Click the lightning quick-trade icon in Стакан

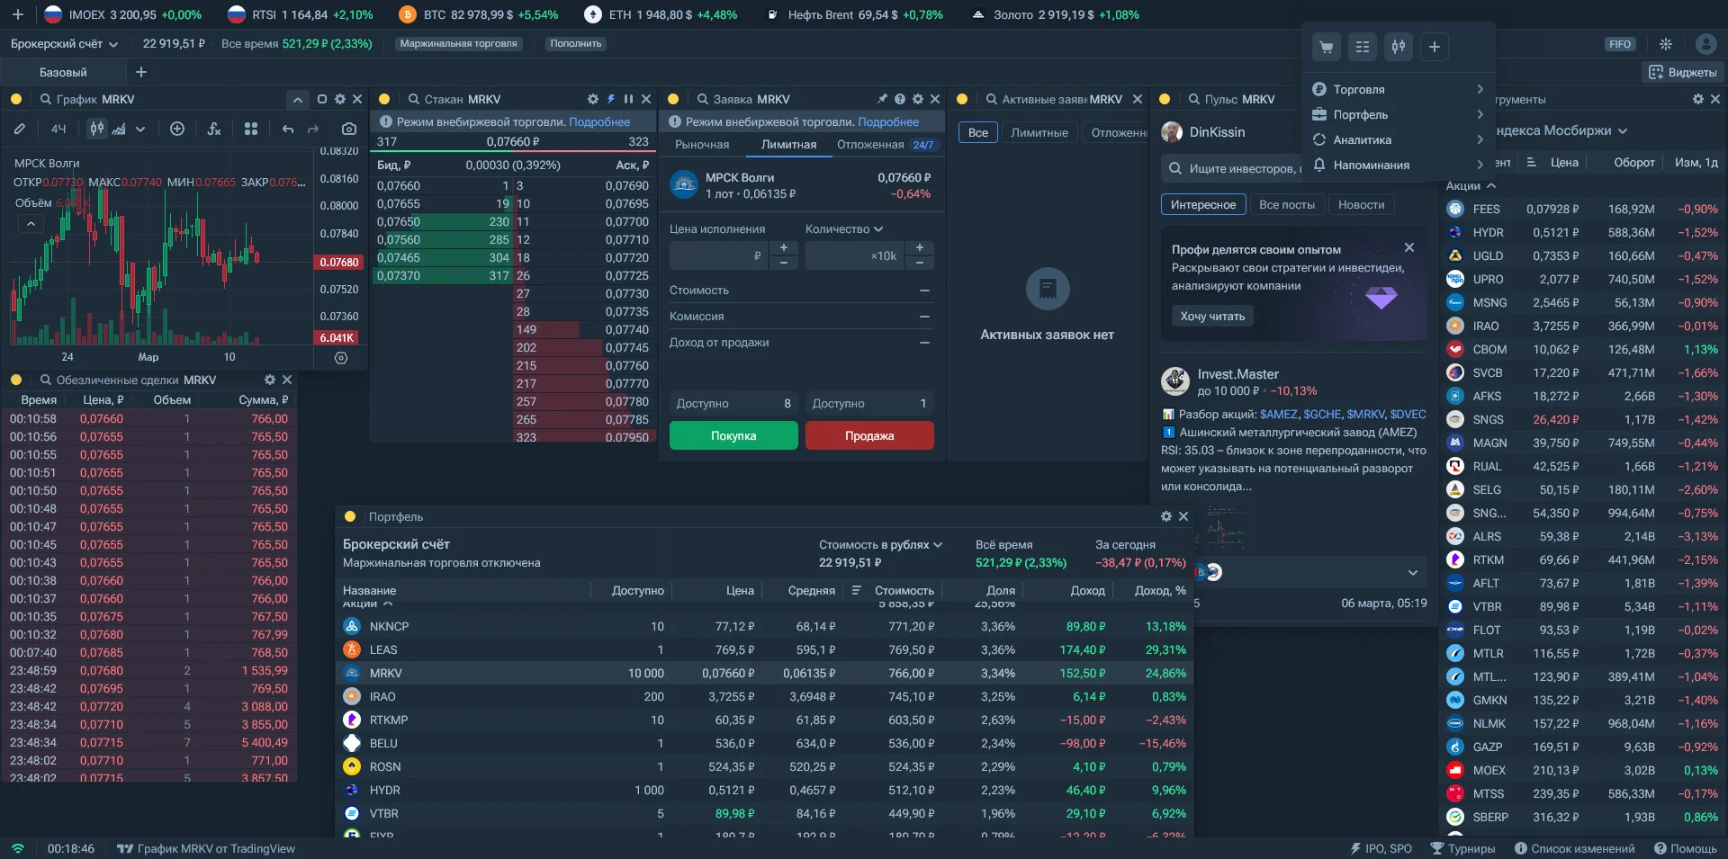click(x=611, y=99)
